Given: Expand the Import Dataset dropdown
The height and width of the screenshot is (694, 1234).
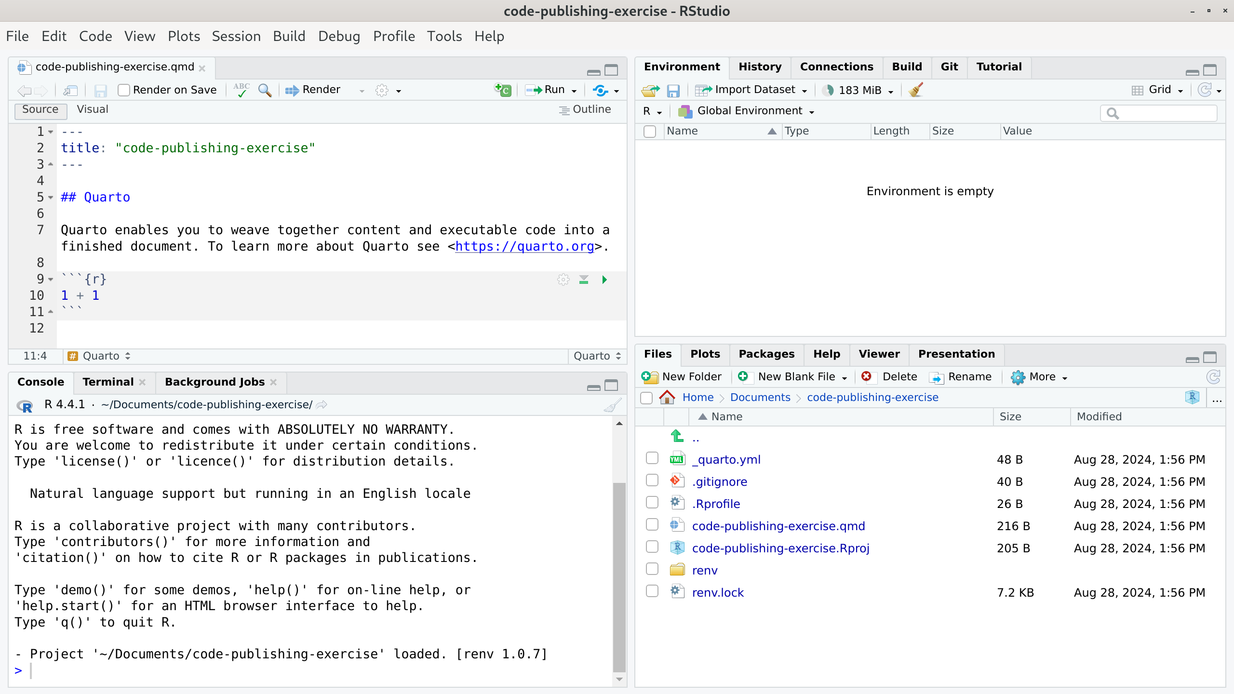Looking at the screenshot, I should 805,91.
